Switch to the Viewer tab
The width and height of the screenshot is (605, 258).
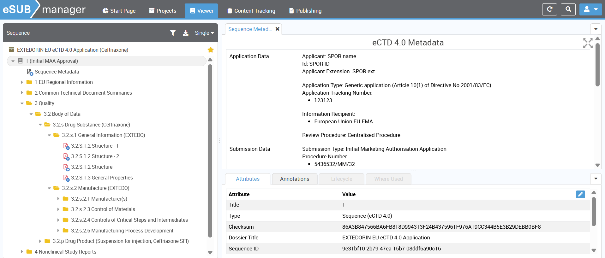coord(201,11)
